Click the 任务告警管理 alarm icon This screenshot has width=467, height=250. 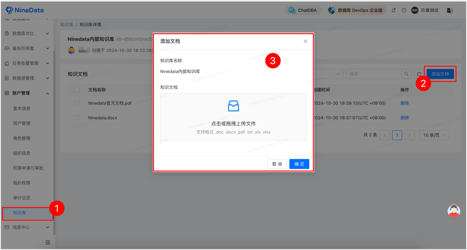coord(7,63)
